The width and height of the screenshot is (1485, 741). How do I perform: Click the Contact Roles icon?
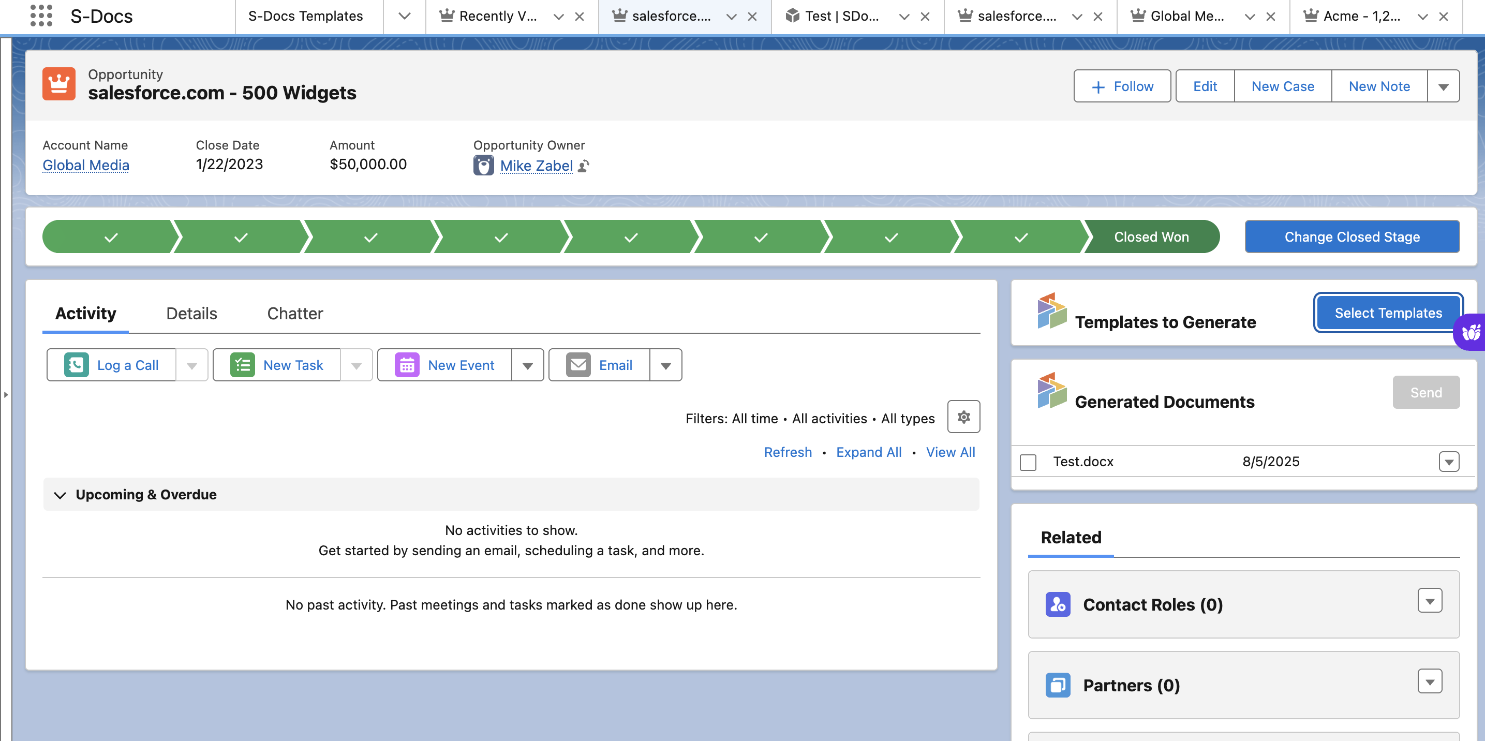pos(1058,604)
